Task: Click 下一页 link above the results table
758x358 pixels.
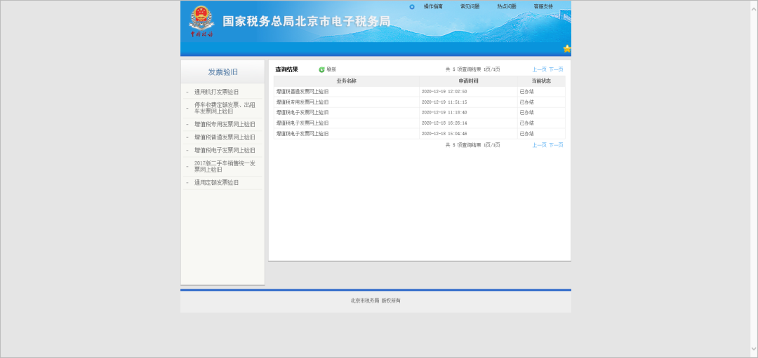Action: coord(556,69)
